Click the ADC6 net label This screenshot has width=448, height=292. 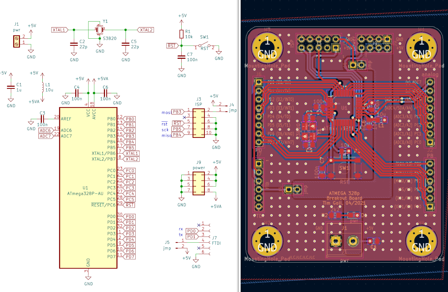tap(45, 130)
